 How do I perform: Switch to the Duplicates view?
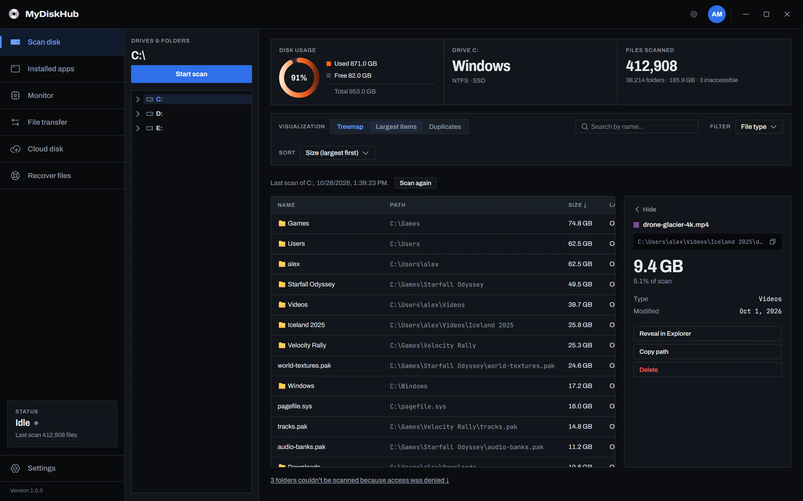pyautogui.click(x=445, y=127)
